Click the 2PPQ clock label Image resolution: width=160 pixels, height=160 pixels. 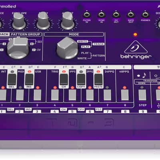pos(90,72)
